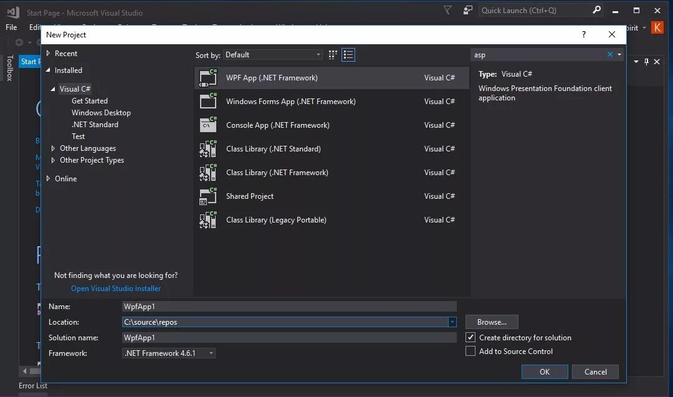Select .NET Standard tree item
This screenshot has width=673, height=397.
95,125
